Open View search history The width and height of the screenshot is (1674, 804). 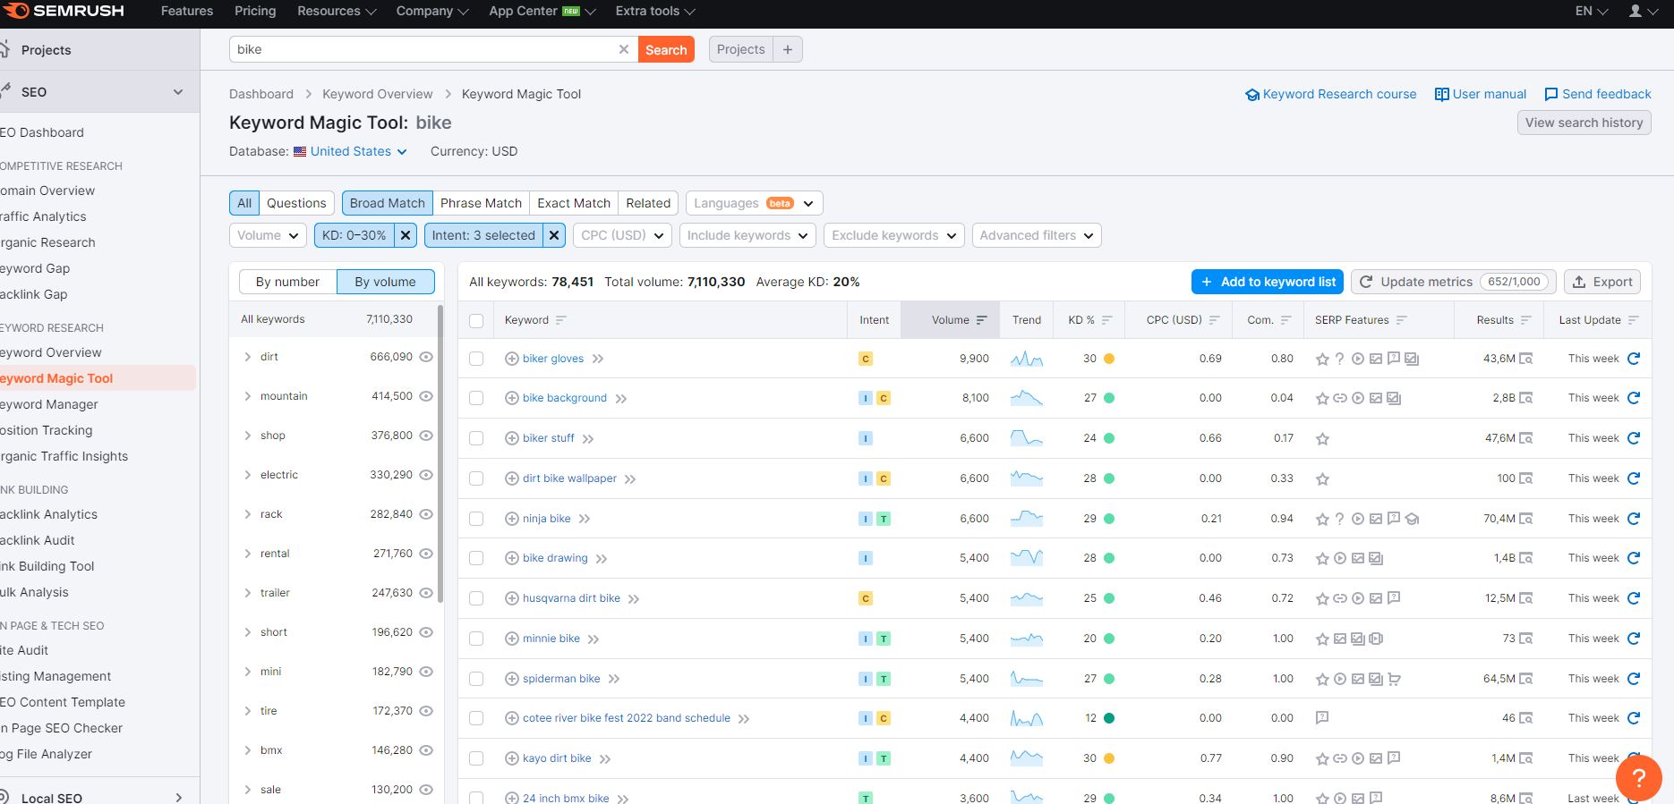point(1584,123)
